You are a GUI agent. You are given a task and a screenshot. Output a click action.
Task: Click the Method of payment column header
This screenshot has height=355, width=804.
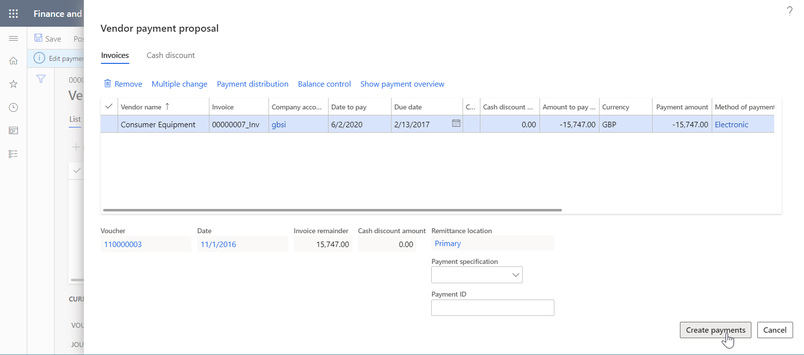(743, 107)
